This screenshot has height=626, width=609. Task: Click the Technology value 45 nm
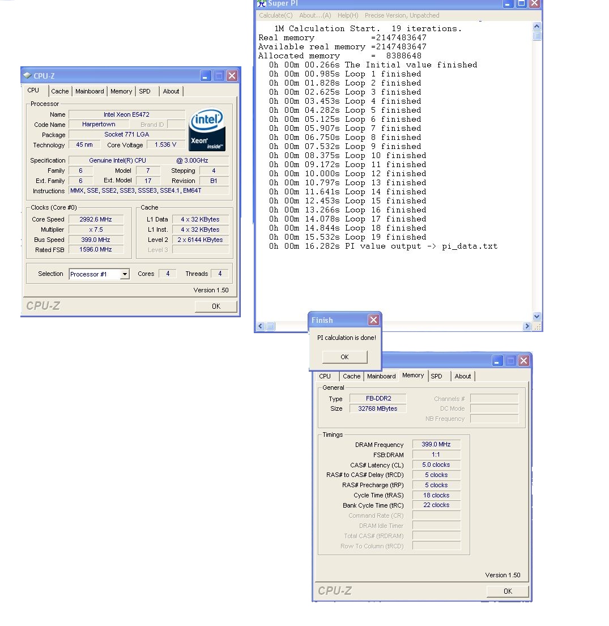[84, 144]
